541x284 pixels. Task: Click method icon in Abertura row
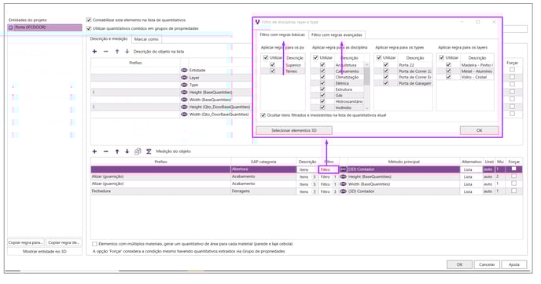point(344,169)
